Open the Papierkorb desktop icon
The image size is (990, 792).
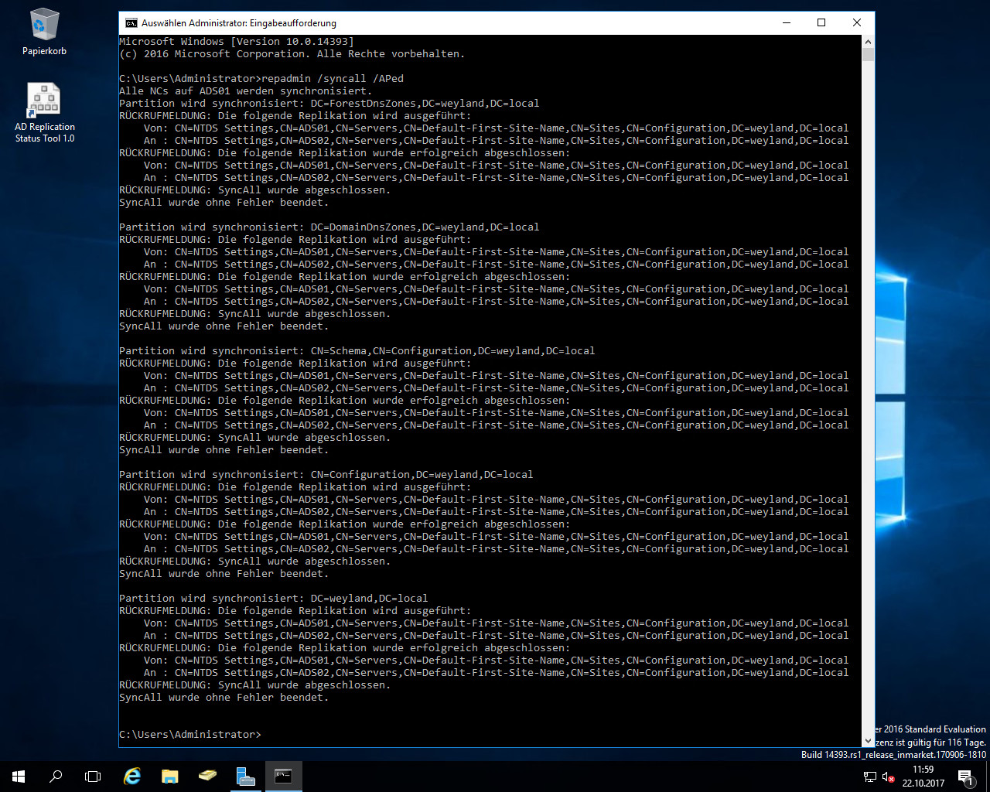click(44, 32)
